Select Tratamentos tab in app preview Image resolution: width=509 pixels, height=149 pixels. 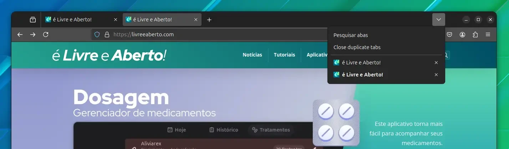tap(271, 130)
